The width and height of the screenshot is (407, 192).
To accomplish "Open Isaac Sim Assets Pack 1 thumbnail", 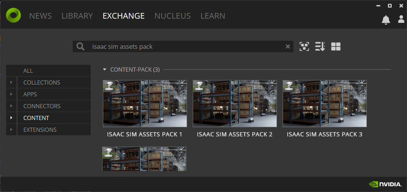I will click(x=145, y=103).
